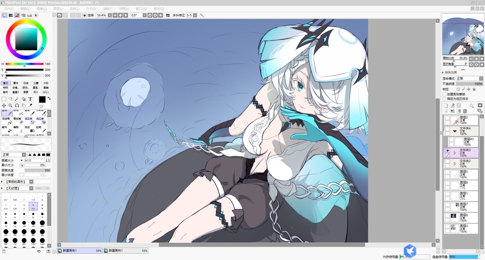Open the 混合模式 blend mode dropdown

point(470,78)
